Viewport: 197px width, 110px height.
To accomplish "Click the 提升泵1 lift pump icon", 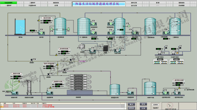I will pos(41,32).
